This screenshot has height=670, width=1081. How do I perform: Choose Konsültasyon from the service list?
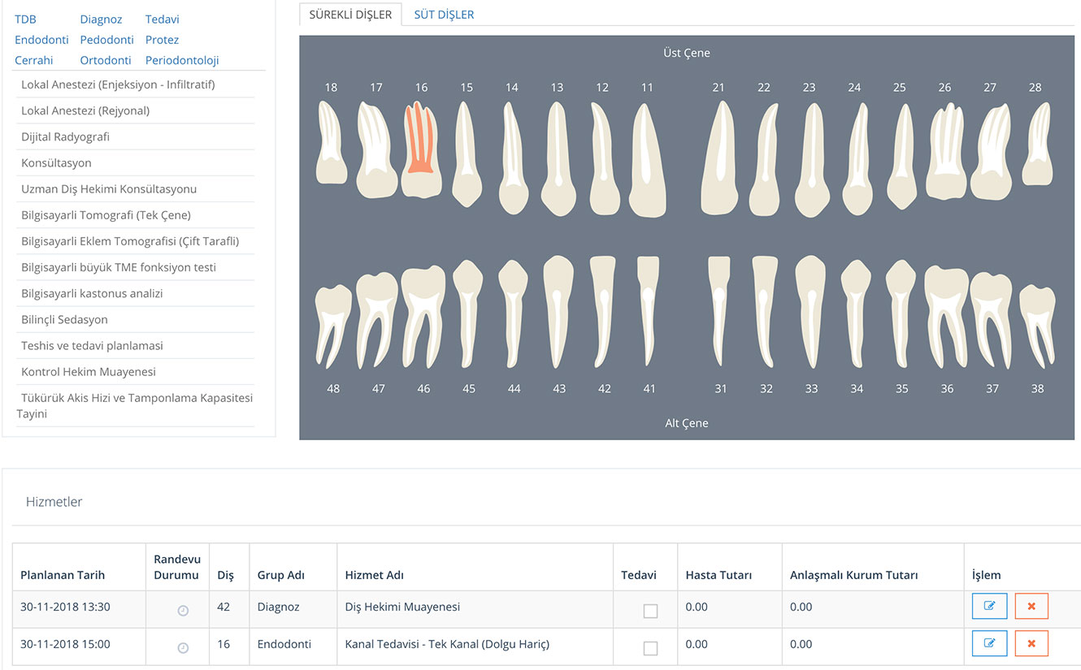tap(133, 162)
